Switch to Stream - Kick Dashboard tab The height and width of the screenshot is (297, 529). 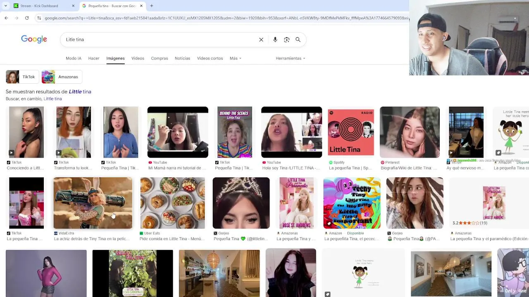43,6
